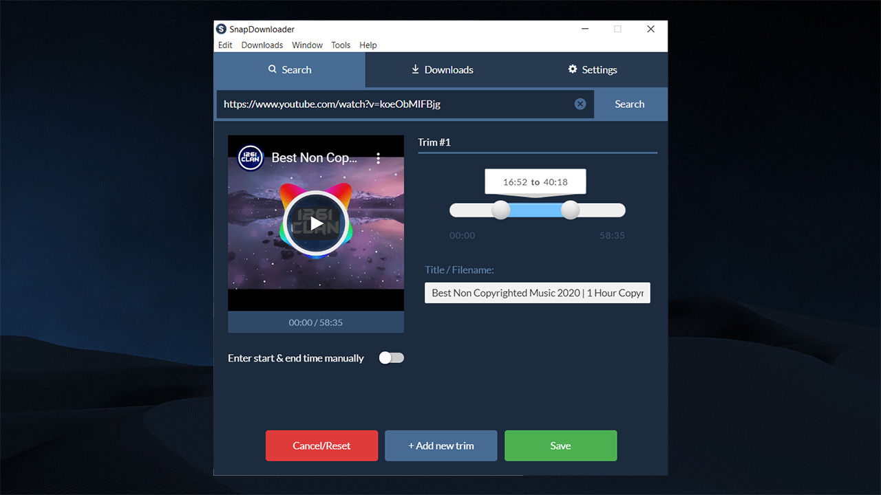Viewport: 881px width, 495px height.
Task: Click the Title / Filename text field
Action: (x=537, y=293)
